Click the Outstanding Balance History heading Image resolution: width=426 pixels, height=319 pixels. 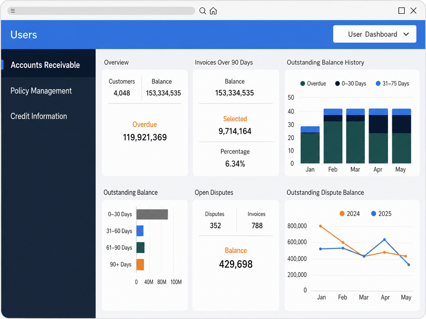325,62
